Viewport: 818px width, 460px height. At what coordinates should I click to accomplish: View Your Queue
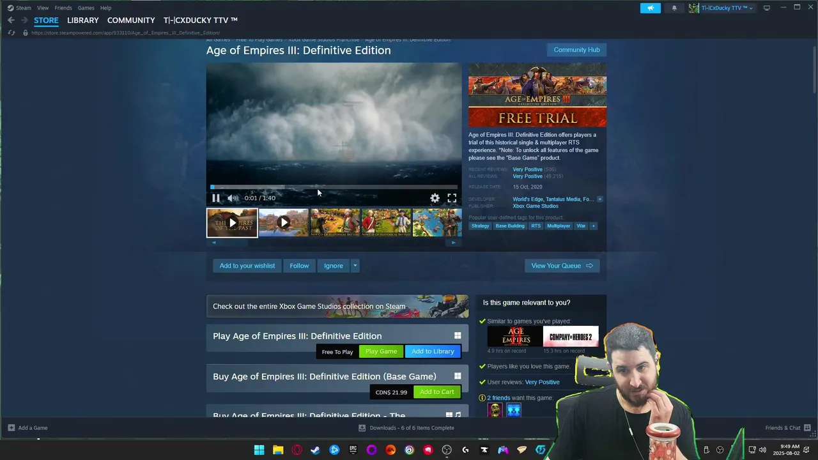click(562, 266)
